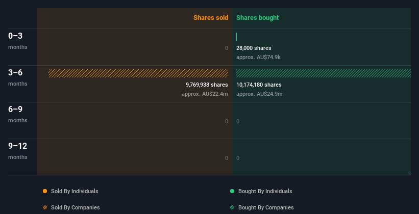Select the Bought By Individuals legend label
This screenshot has width=419, height=214.
point(265,191)
